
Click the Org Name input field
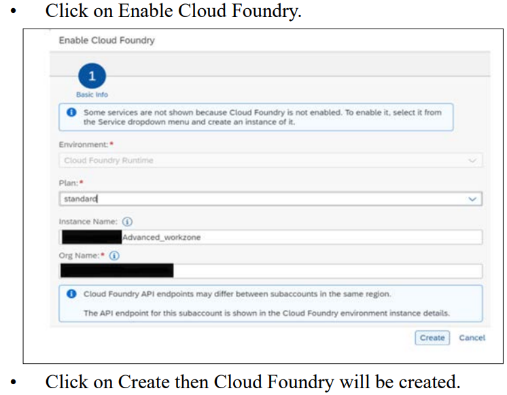pyautogui.click(x=270, y=271)
